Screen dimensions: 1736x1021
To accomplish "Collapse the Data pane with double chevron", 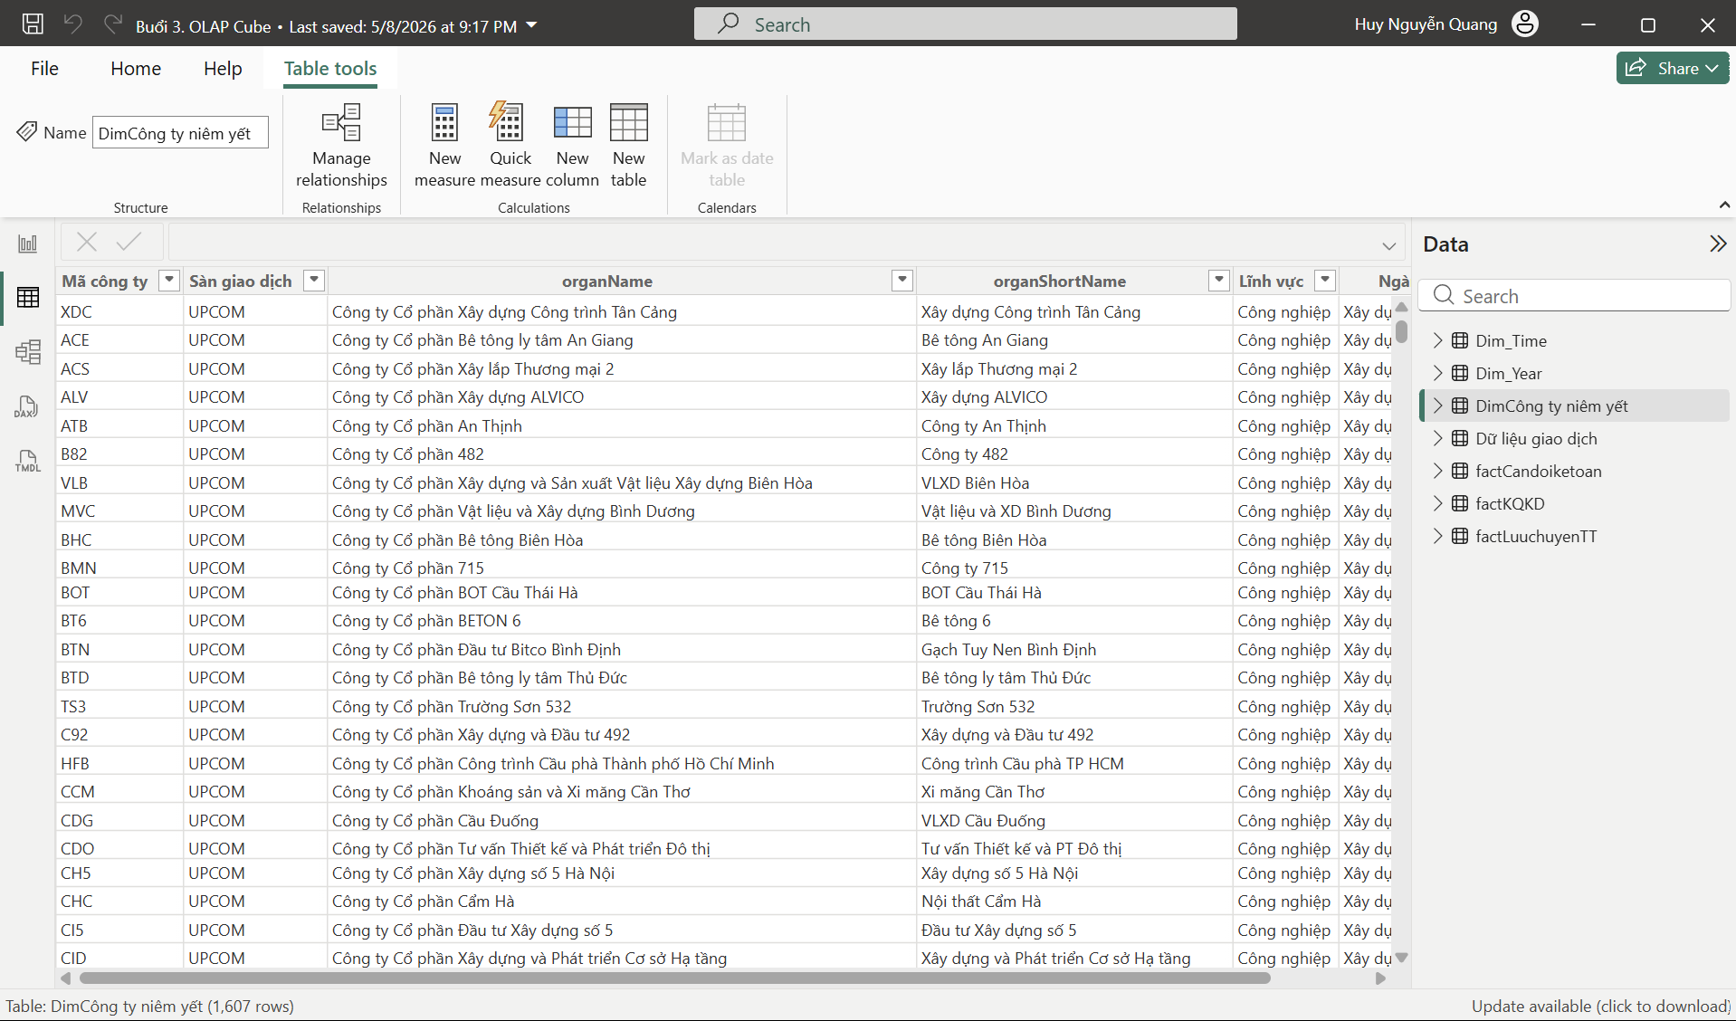I will tap(1717, 243).
